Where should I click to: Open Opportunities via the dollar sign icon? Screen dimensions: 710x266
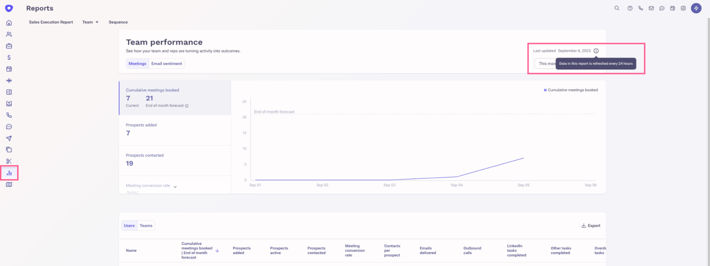pos(9,57)
